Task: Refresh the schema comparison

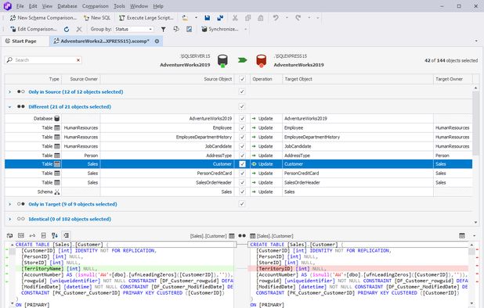Action: click(67, 29)
